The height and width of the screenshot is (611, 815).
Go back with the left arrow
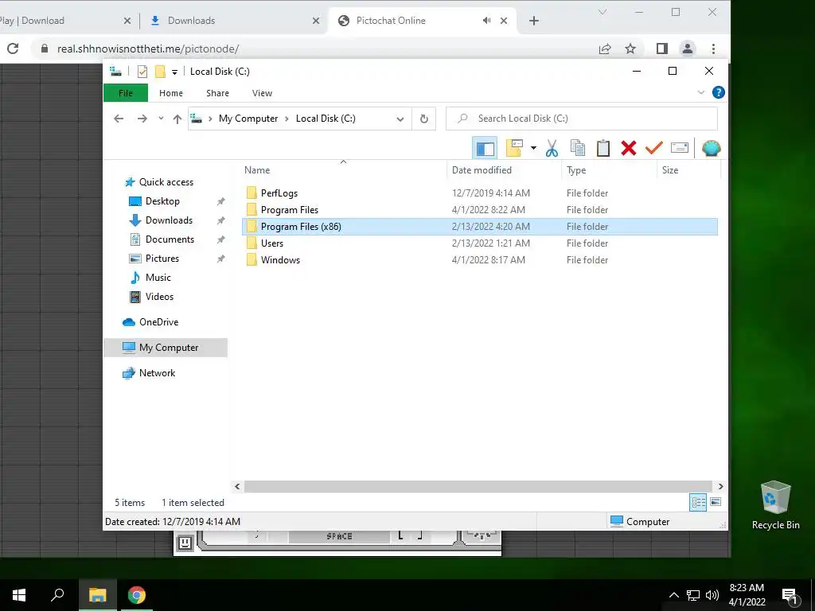(x=119, y=119)
